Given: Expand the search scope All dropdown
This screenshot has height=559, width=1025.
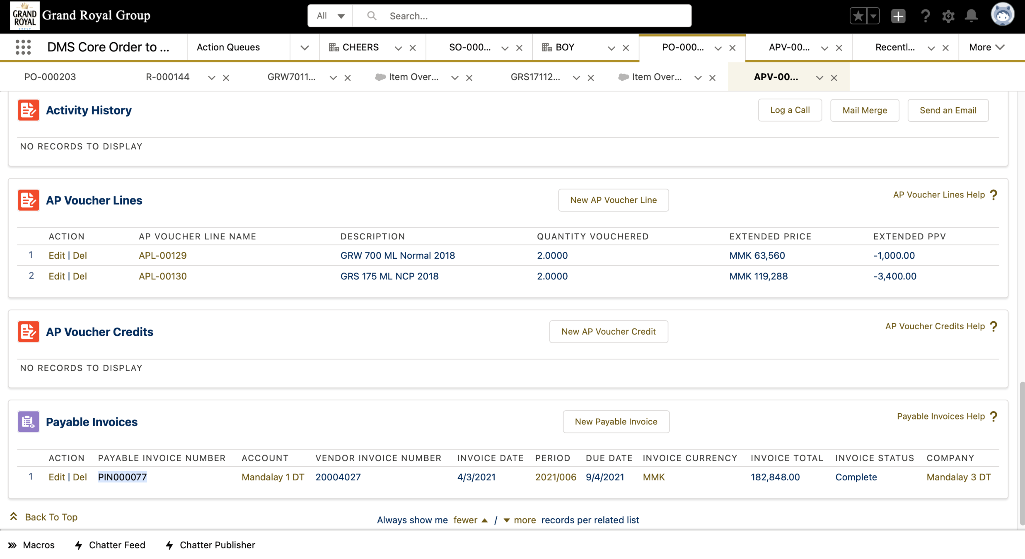Looking at the screenshot, I should coord(330,16).
